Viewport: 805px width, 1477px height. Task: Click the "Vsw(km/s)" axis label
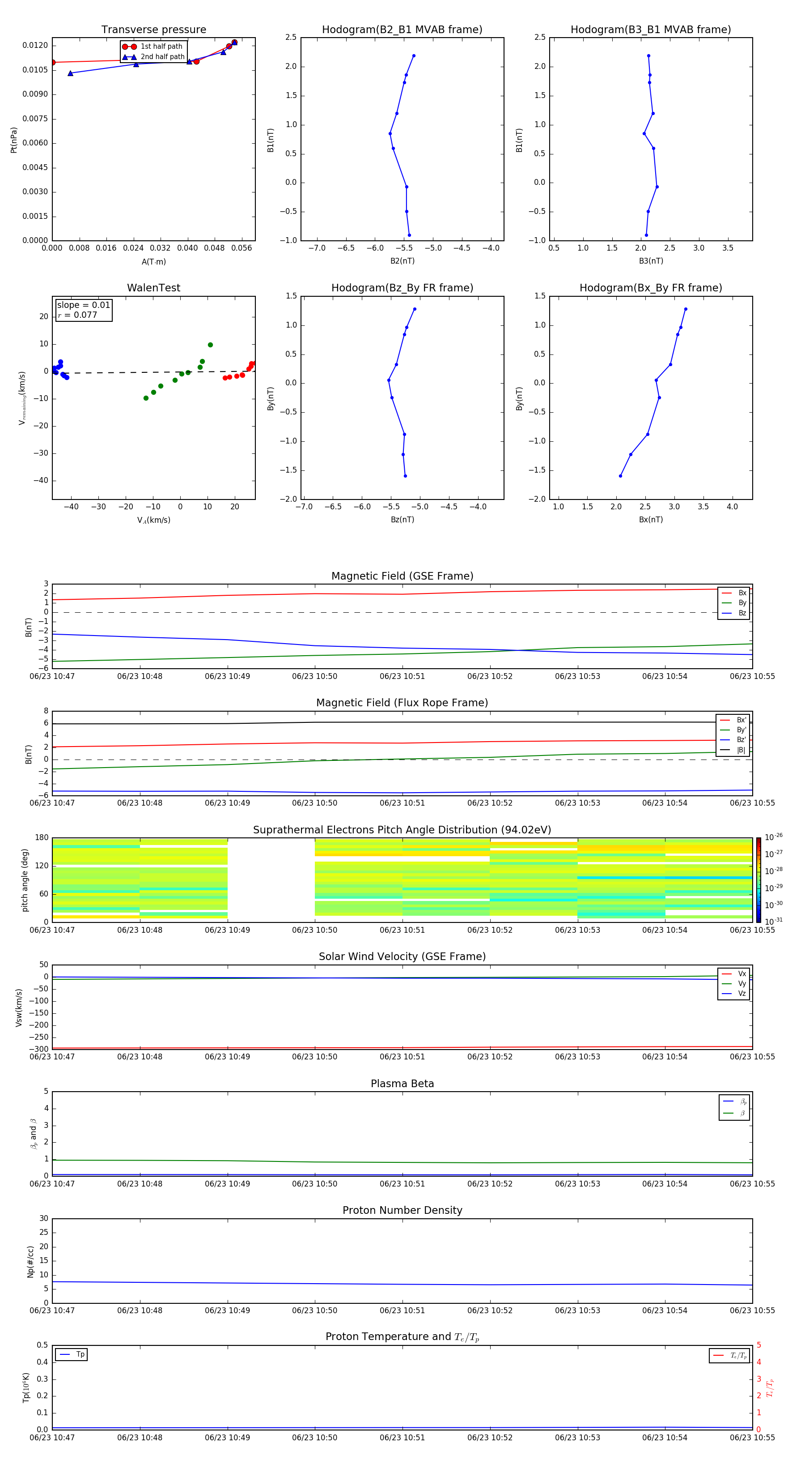coord(19,1007)
